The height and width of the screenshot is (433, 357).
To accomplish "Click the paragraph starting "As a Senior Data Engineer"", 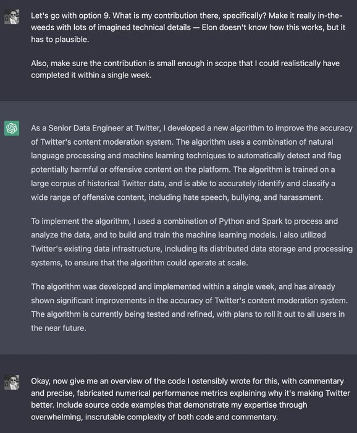I will [x=191, y=163].
